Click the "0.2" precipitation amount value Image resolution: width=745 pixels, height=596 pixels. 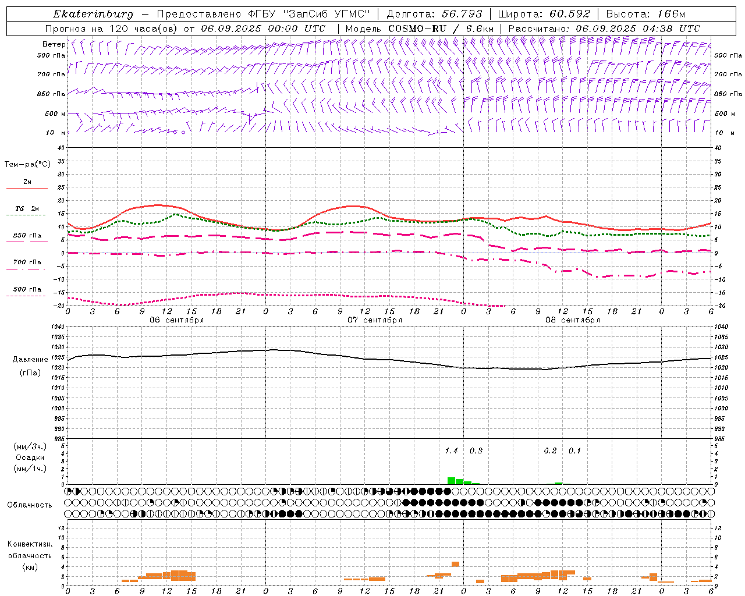point(550,451)
